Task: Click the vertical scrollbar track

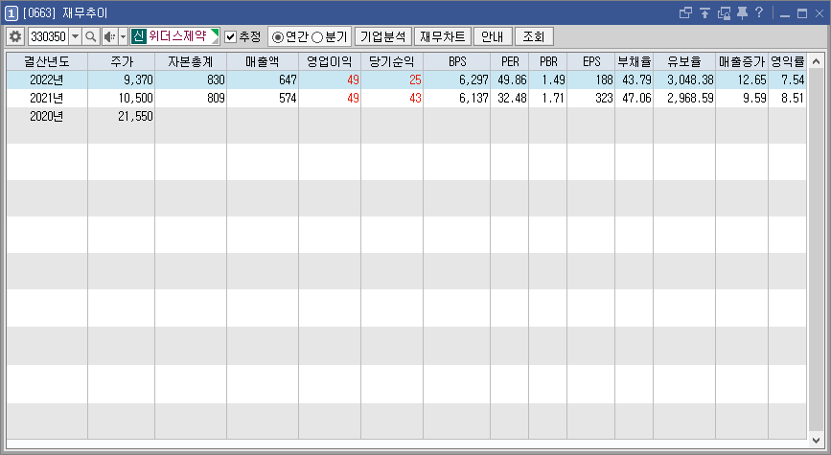Action: [817, 251]
